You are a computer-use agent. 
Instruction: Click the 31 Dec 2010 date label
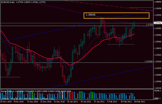point(59,102)
